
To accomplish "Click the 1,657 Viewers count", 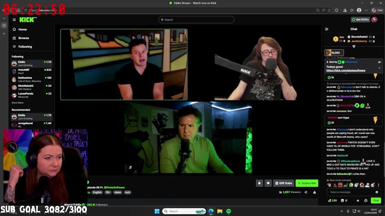I will (290, 192).
